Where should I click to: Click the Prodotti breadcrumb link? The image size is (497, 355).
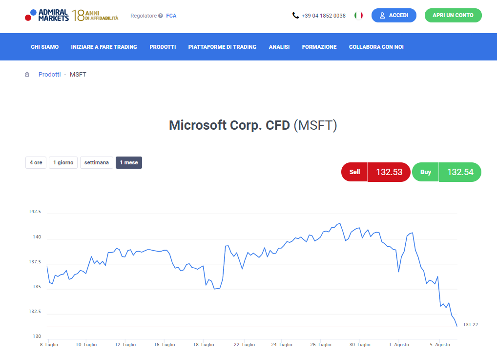click(50, 75)
